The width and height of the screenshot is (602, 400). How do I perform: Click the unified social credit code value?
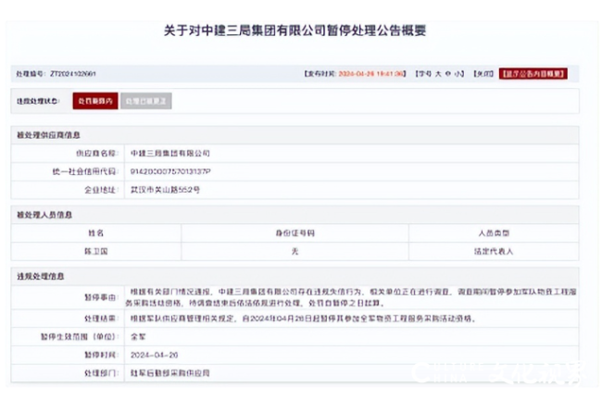coord(170,171)
